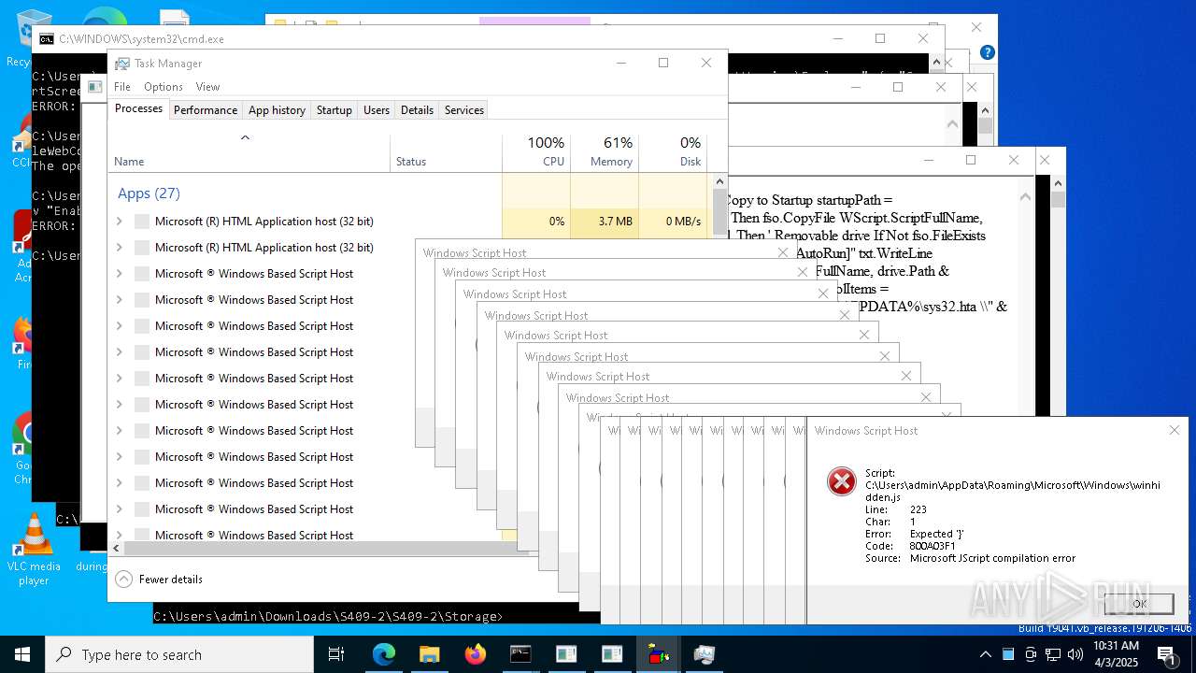The height and width of the screenshot is (673, 1196).
Task: Show hidden system tray icons
Action: tap(986, 654)
